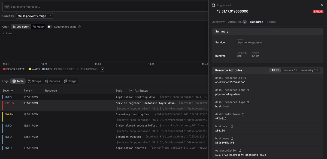
Task: Toggle UNKNOWN legend filter
Action: click(x=90, y=69)
